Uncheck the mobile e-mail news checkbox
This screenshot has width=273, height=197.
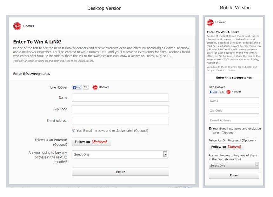[210, 129]
